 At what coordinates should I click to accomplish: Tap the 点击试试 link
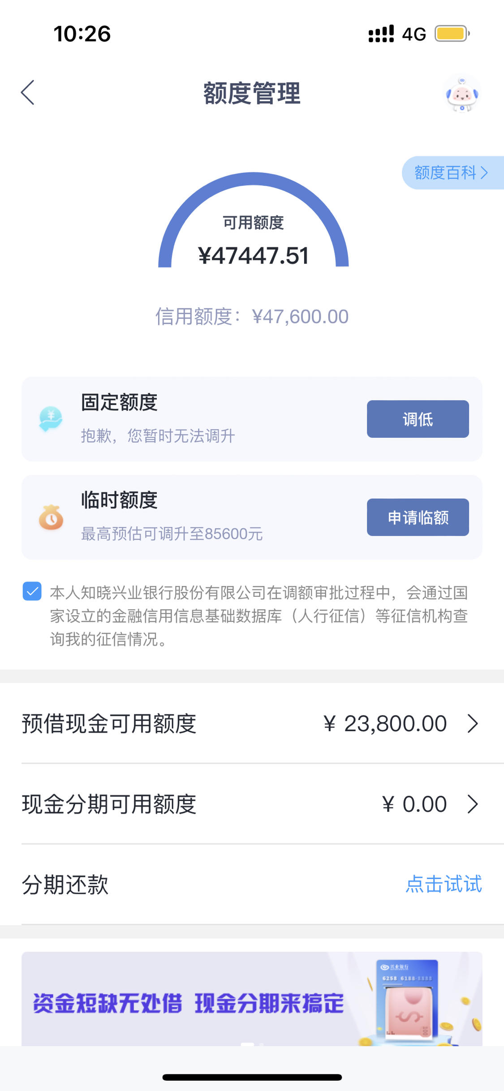point(444,884)
